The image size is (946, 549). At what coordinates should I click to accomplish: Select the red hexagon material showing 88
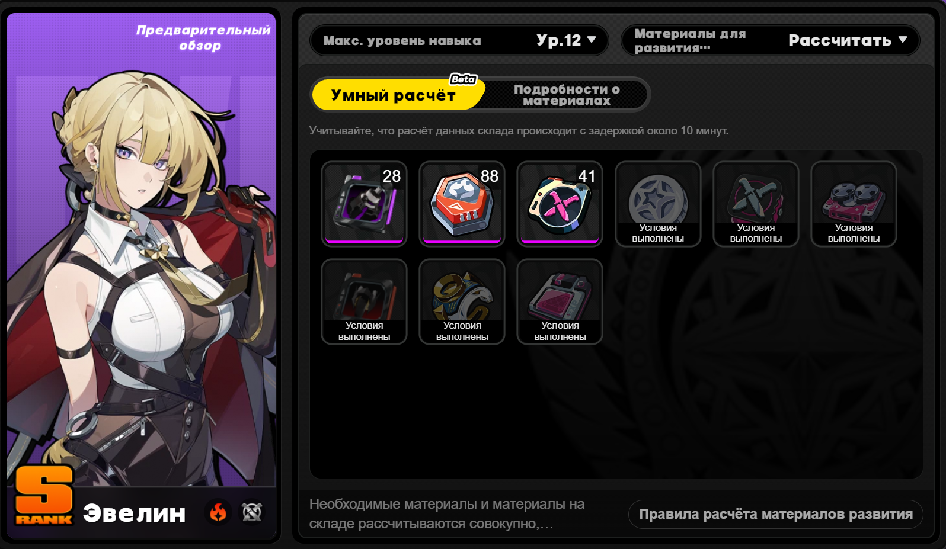click(462, 204)
